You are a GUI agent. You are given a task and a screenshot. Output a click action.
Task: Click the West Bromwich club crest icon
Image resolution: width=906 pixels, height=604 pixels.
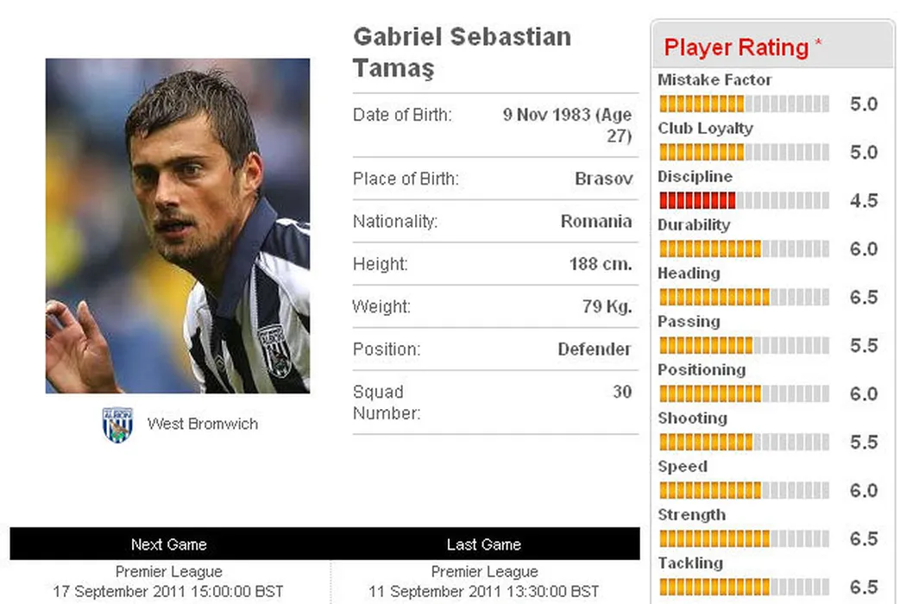[117, 425]
